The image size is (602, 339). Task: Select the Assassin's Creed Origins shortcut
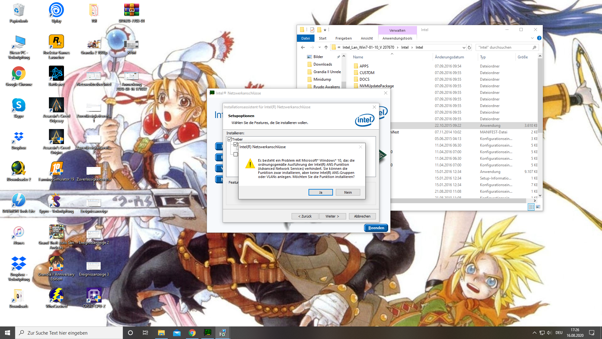(x=56, y=142)
